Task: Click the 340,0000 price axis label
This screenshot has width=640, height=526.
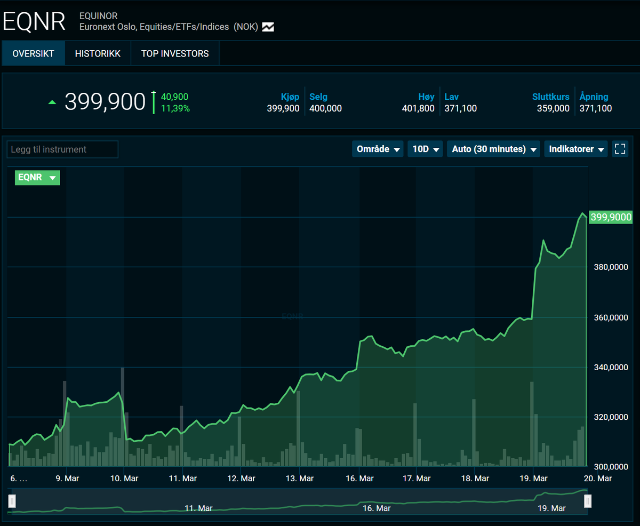Action: click(610, 368)
